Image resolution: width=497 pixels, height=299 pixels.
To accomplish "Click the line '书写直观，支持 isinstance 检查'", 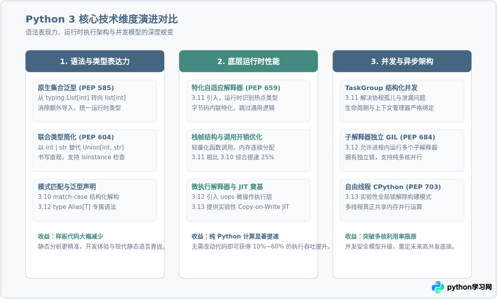I will [x=81, y=157].
